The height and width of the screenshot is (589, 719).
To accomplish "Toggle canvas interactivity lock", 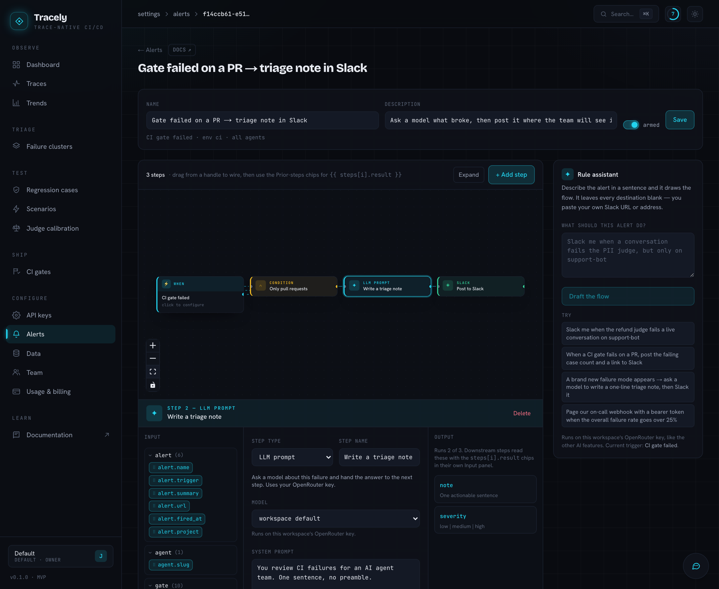I will (153, 385).
